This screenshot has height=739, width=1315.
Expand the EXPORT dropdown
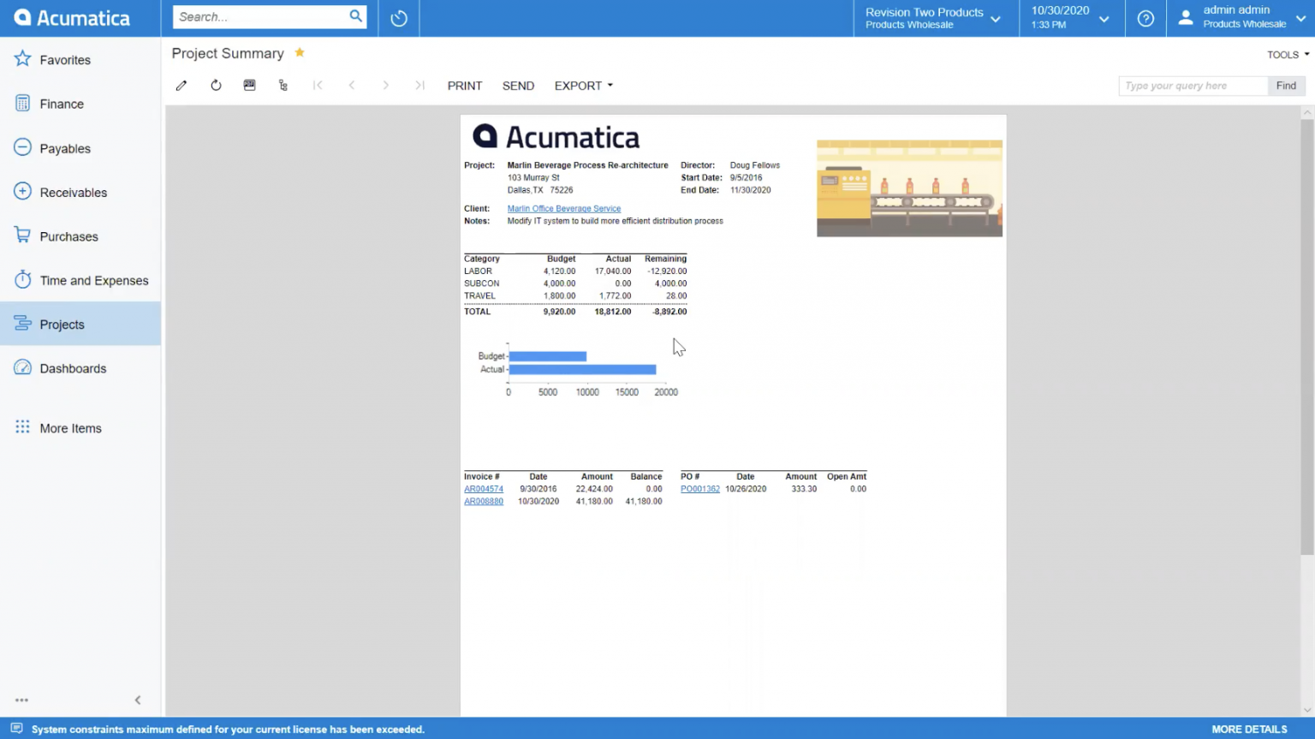(x=583, y=85)
